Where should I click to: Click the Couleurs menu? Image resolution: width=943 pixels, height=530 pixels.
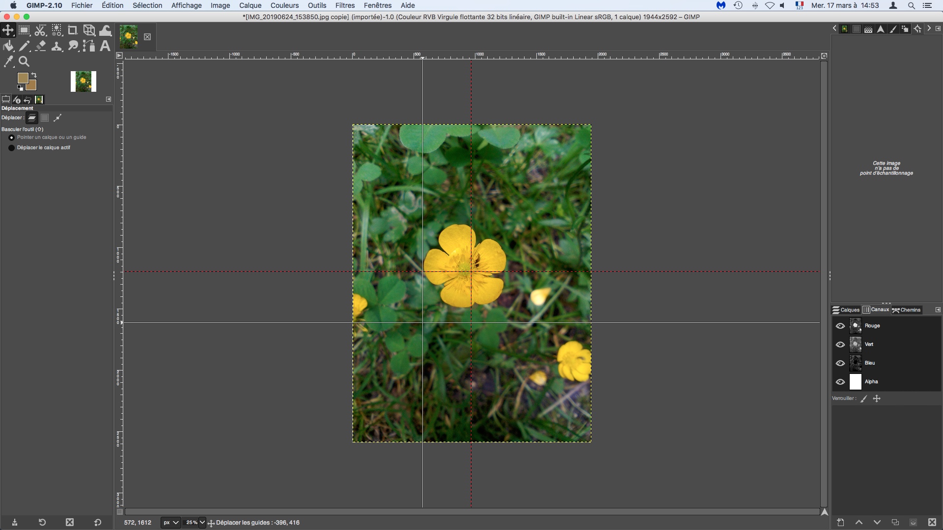point(284,5)
